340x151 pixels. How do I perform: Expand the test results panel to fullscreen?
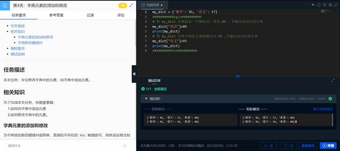[333, 80]
